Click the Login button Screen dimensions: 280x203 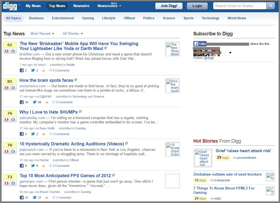[197, 6]
